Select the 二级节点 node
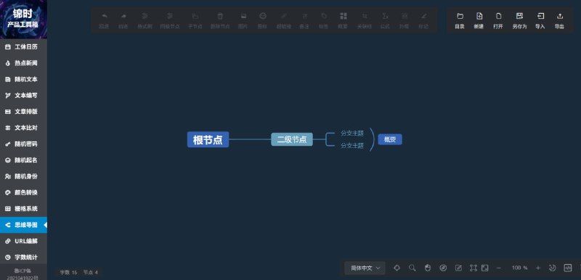581x280 pixels. (292, 139)
